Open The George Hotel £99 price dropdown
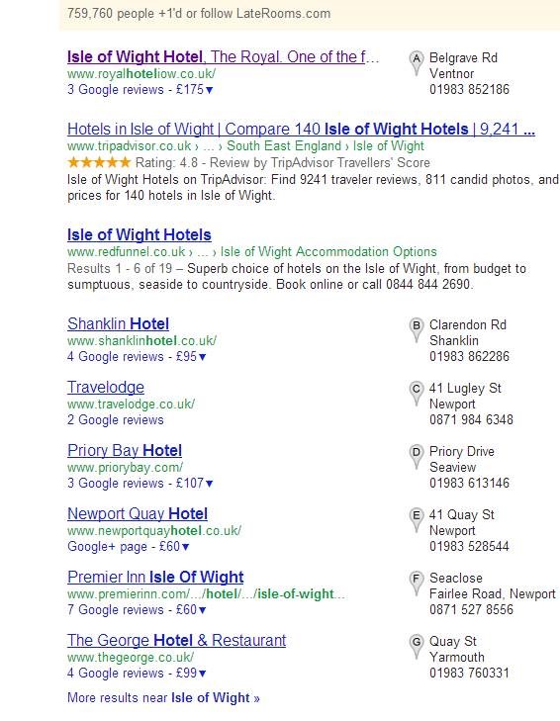Image resolution: width=560 pixels, height=721 pixels. [x=203, y=674]
